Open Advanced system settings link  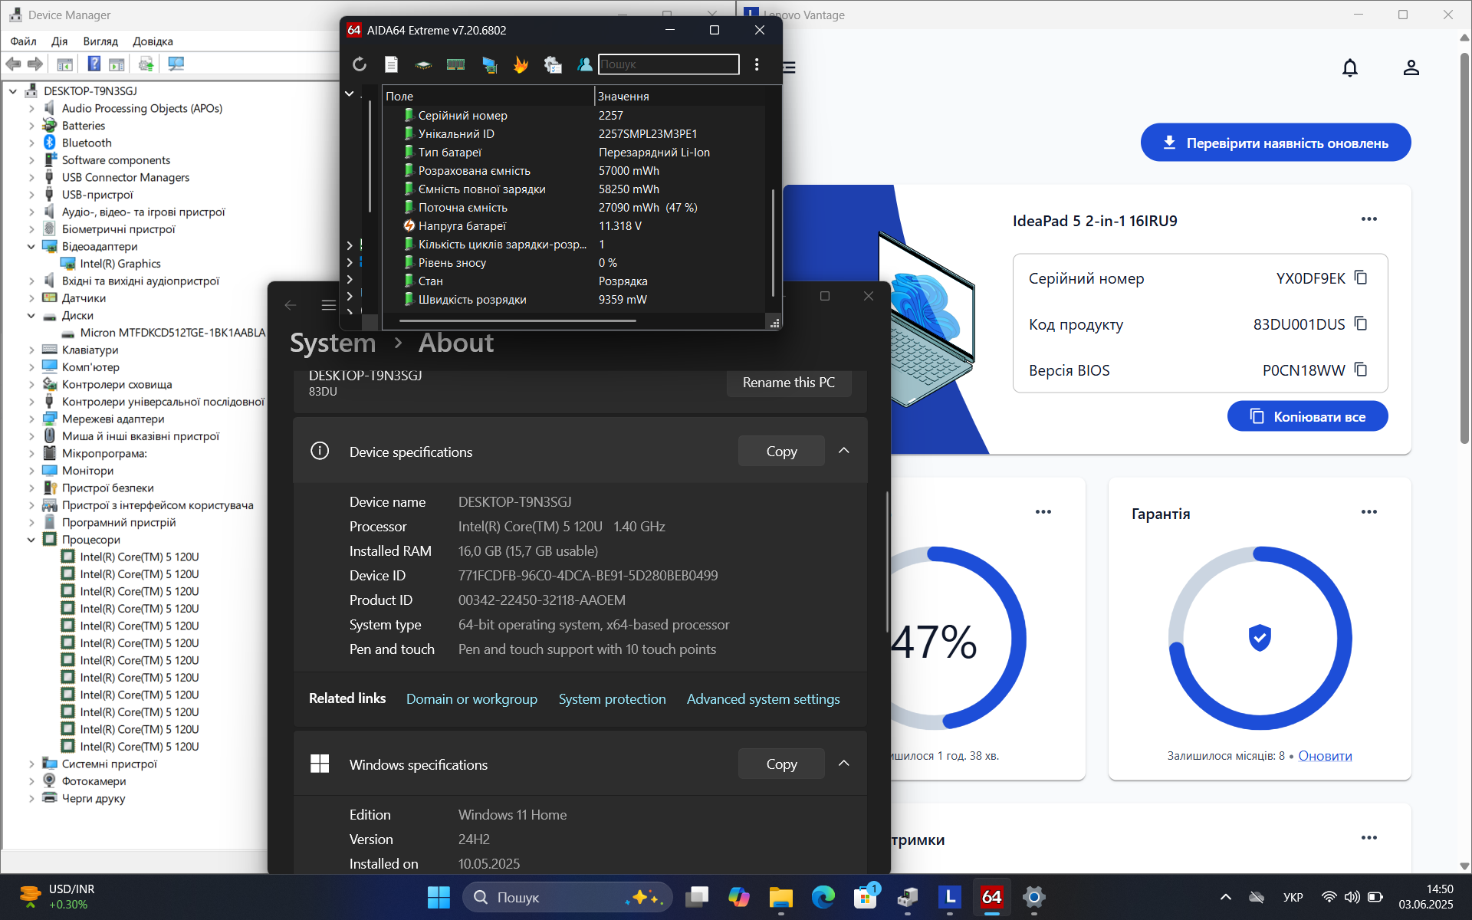pyautogui.click(x=763, y=699)
